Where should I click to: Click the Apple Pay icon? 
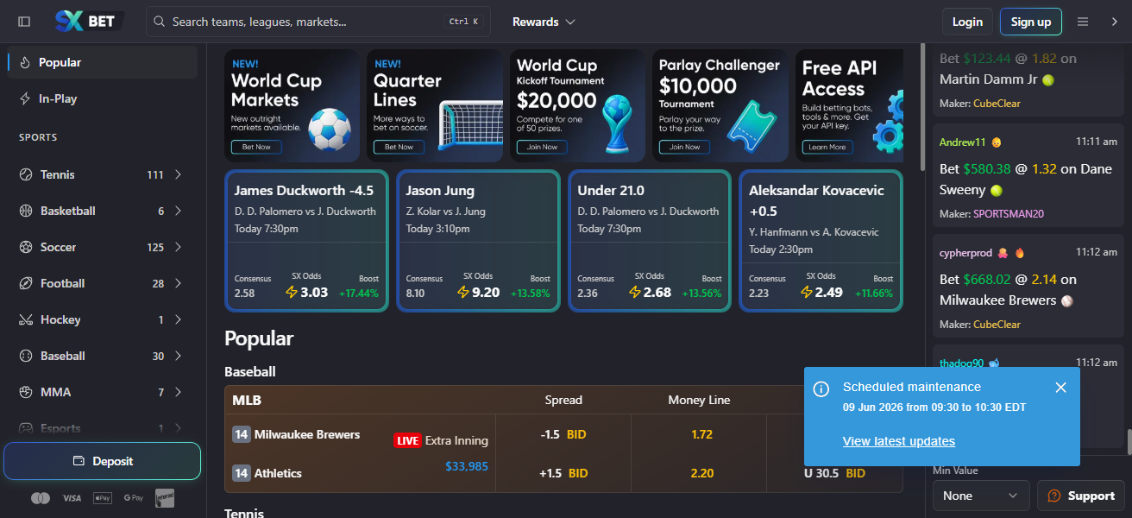click(x=102, y=498)
